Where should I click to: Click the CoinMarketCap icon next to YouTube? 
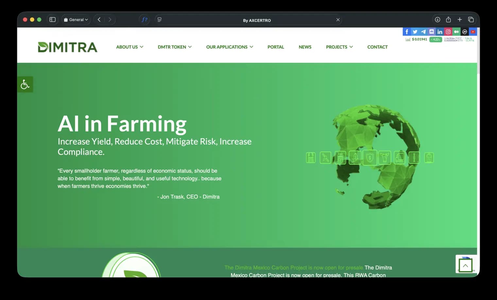(x=465, y=32)
